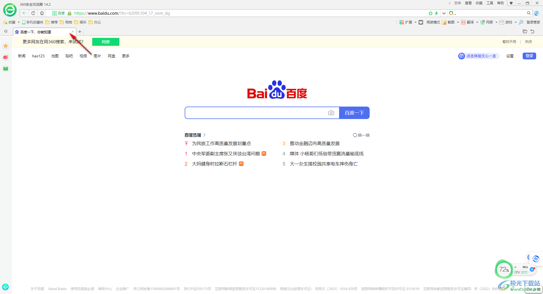
Task: Open hot search 推动金融迈向高质量发展
Action: point(314,144)
